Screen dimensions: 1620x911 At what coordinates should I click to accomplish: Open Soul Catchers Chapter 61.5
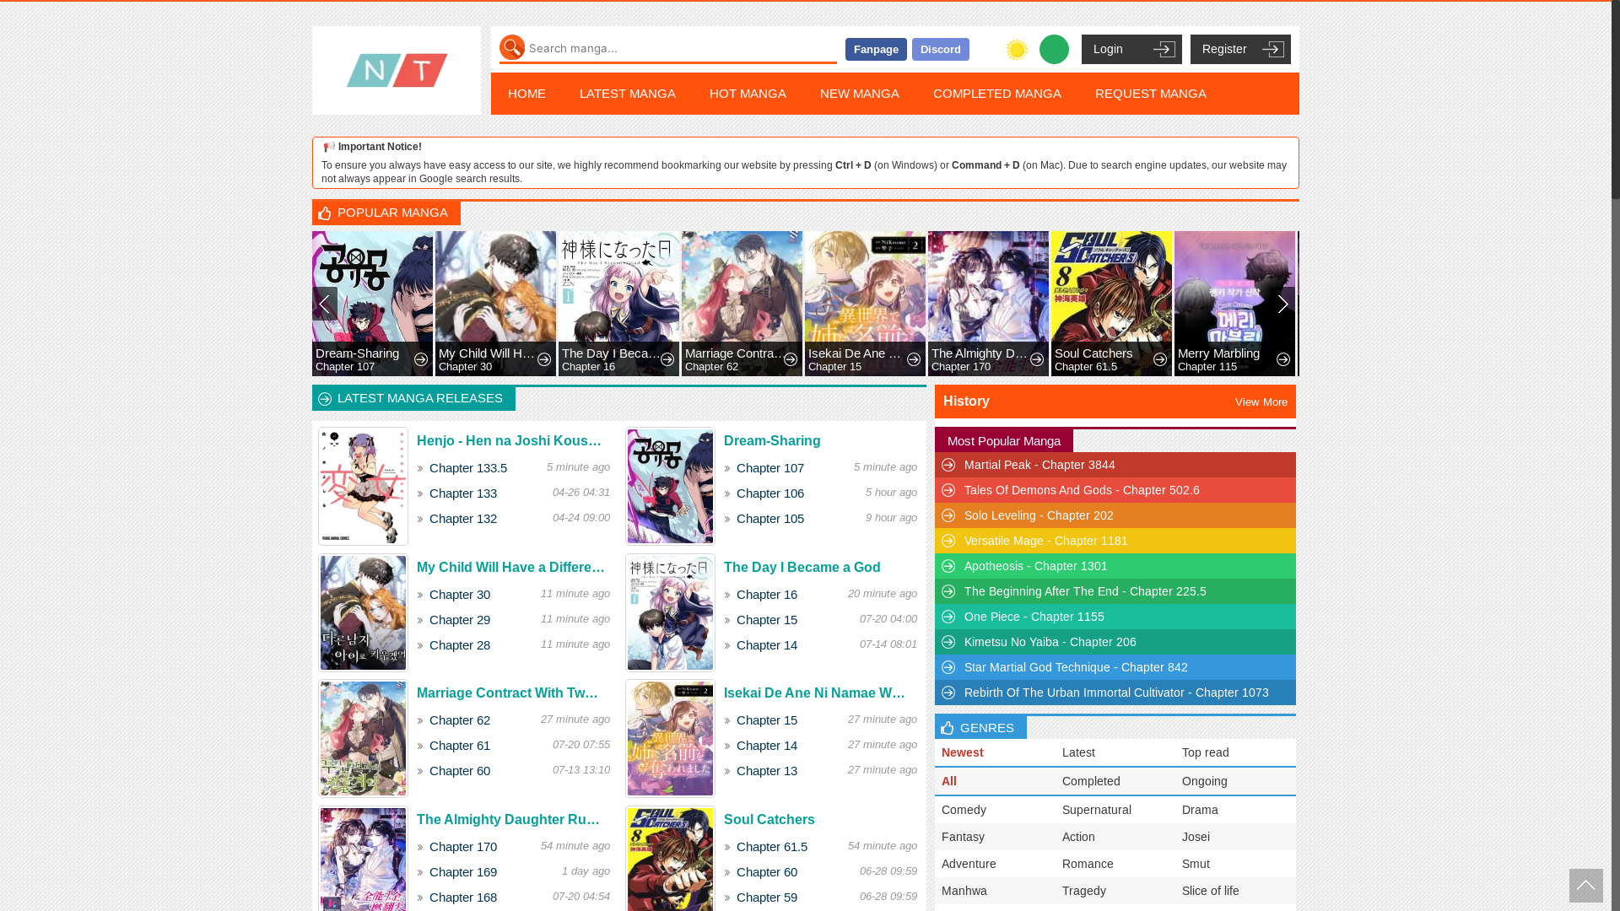point(772,847)
